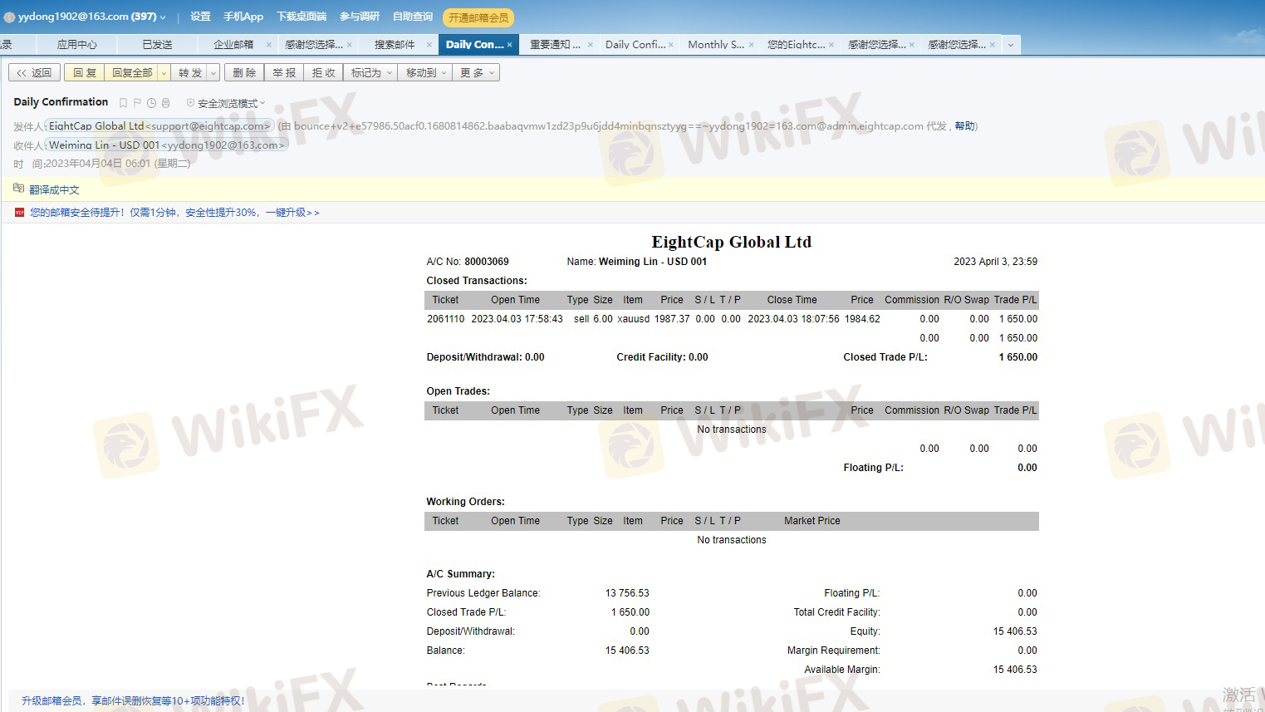Click the 帮助 help link in sender line
The width and height of the screenshot is (1265, 712).
(964, 126)
